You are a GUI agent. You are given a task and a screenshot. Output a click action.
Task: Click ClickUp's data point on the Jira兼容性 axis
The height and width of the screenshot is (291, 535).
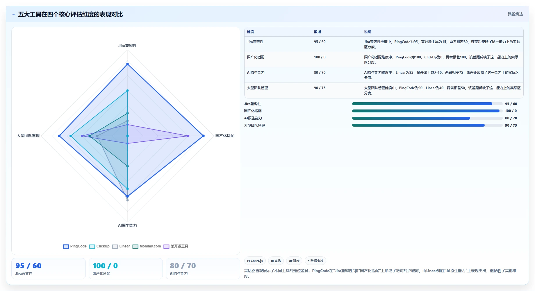click(127, 91)
